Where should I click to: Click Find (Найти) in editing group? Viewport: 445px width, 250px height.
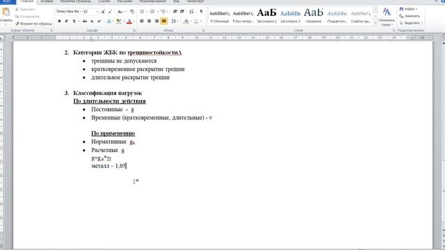[x=408, y=9]
